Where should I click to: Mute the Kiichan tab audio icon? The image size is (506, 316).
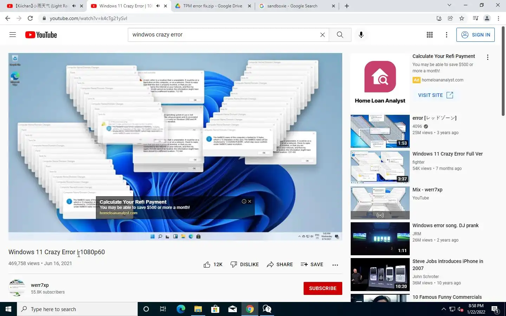click(x=74, y=6)
